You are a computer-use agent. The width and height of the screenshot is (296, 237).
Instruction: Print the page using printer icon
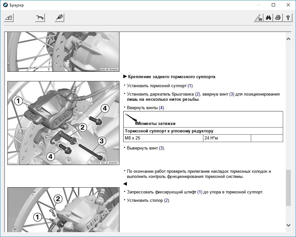tap(278, 18)
